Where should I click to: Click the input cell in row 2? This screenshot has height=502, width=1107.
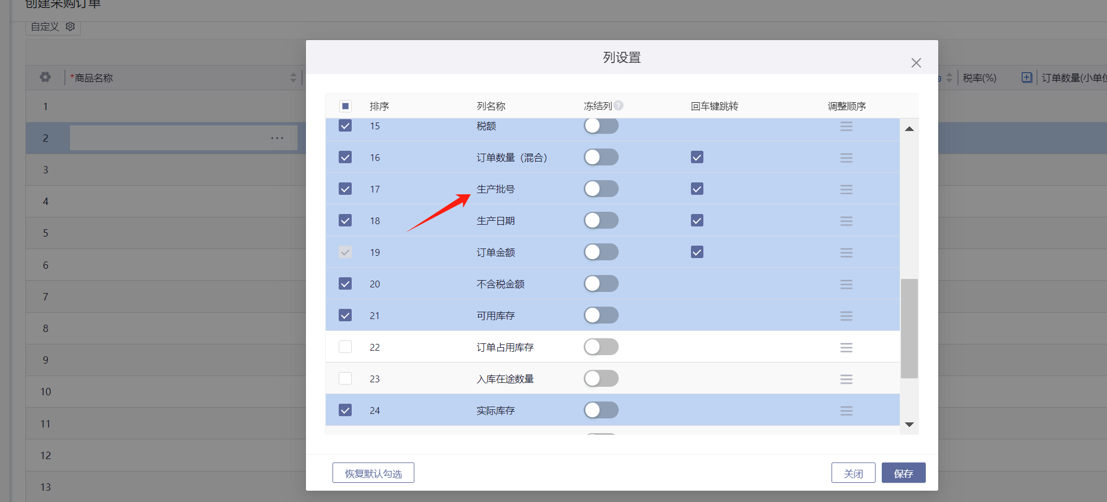pyautogui.click(x=183, y=138)
